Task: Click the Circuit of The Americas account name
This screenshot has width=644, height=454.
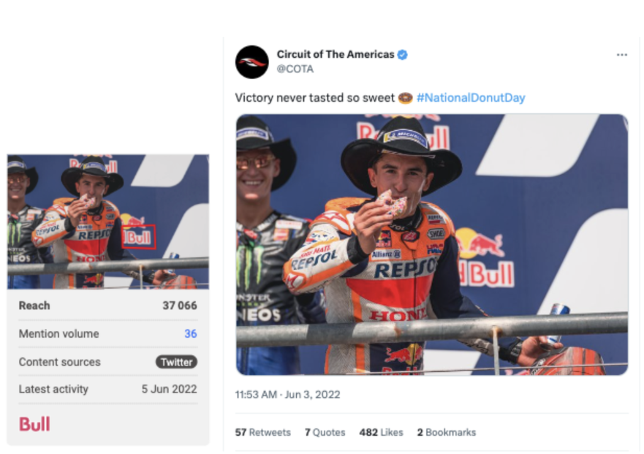Action: (x=335, y=55)
